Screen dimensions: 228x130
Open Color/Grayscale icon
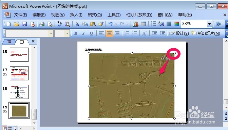177,24
